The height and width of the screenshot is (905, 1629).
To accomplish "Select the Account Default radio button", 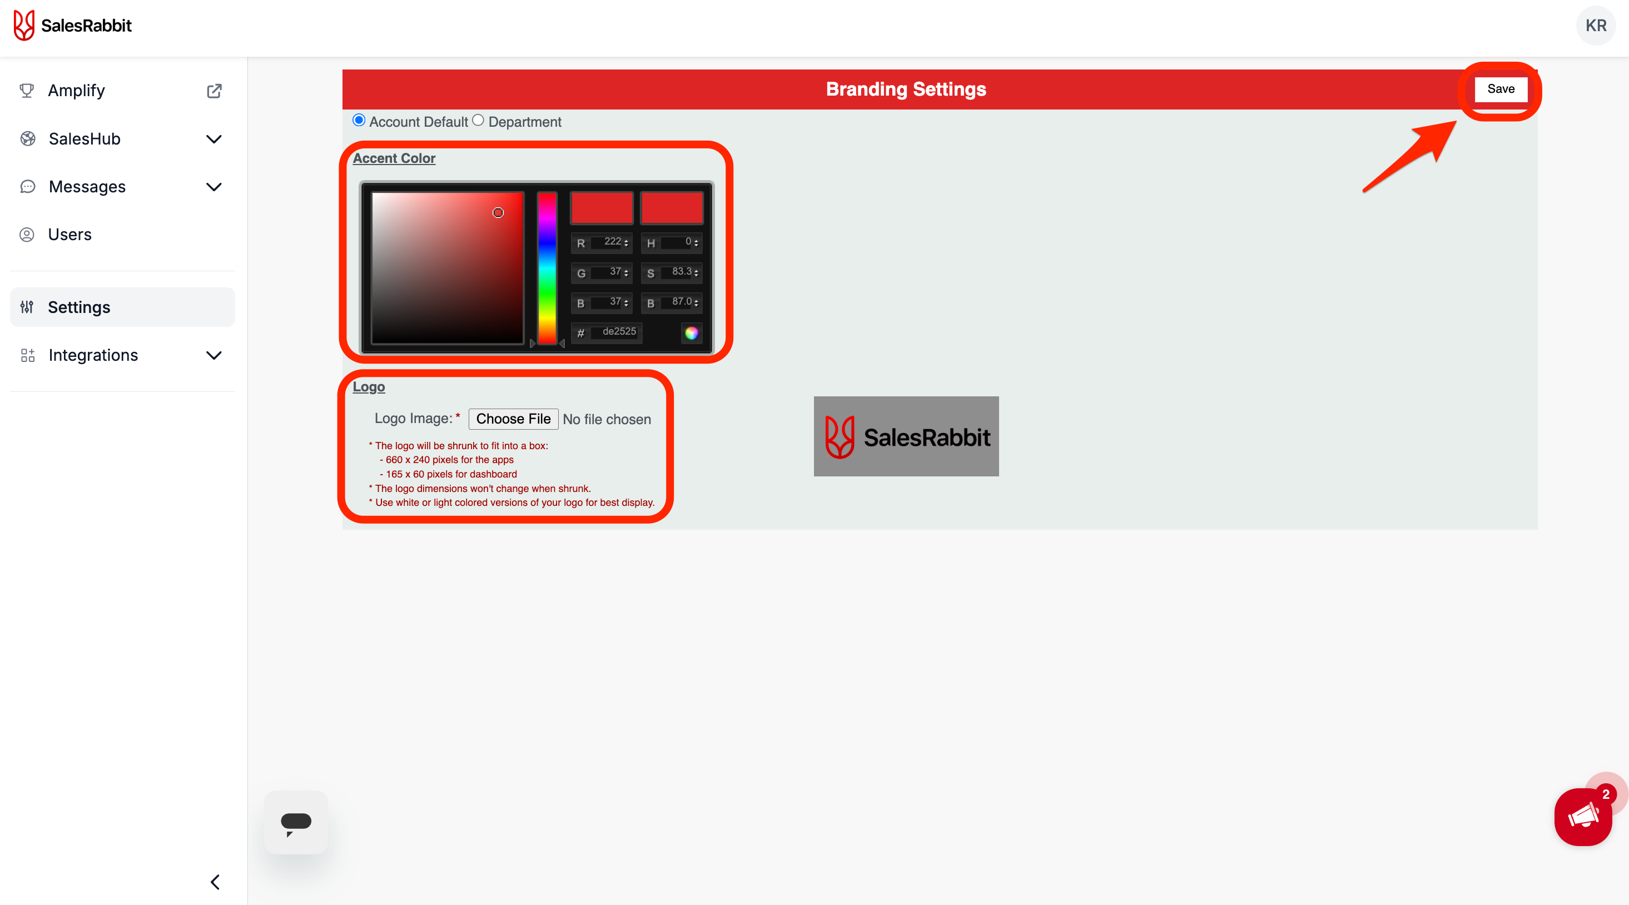I will (359, 120).
